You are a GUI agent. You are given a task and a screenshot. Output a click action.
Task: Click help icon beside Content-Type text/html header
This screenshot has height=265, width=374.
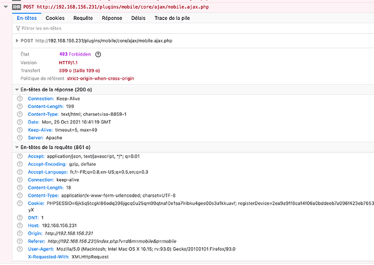(20, 115)
